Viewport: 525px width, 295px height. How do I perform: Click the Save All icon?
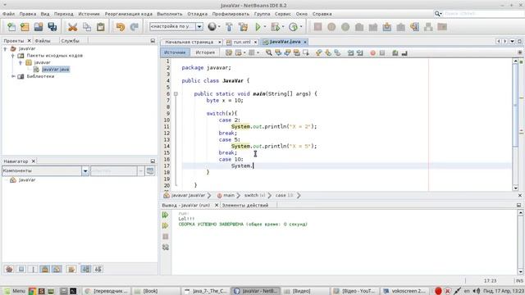pyautogui.click(x=52, y=27)
